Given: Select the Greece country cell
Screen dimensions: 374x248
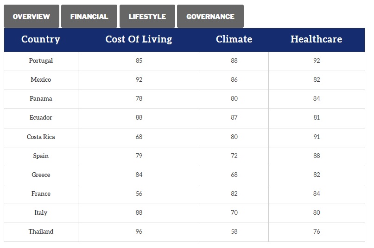Looking at the screenshot, I should 41,175.
